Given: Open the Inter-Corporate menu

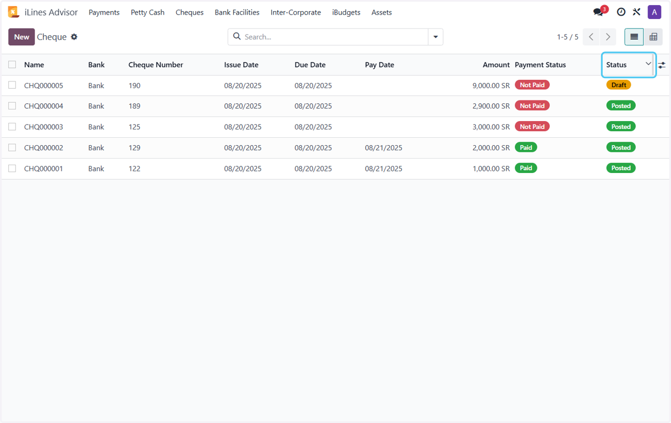Looking at the screenshot, I should (x=296, y=12).
